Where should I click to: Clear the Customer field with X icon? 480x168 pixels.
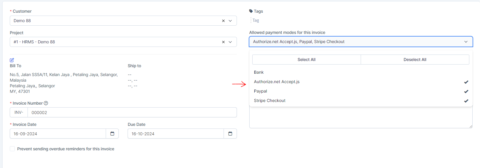223,21
